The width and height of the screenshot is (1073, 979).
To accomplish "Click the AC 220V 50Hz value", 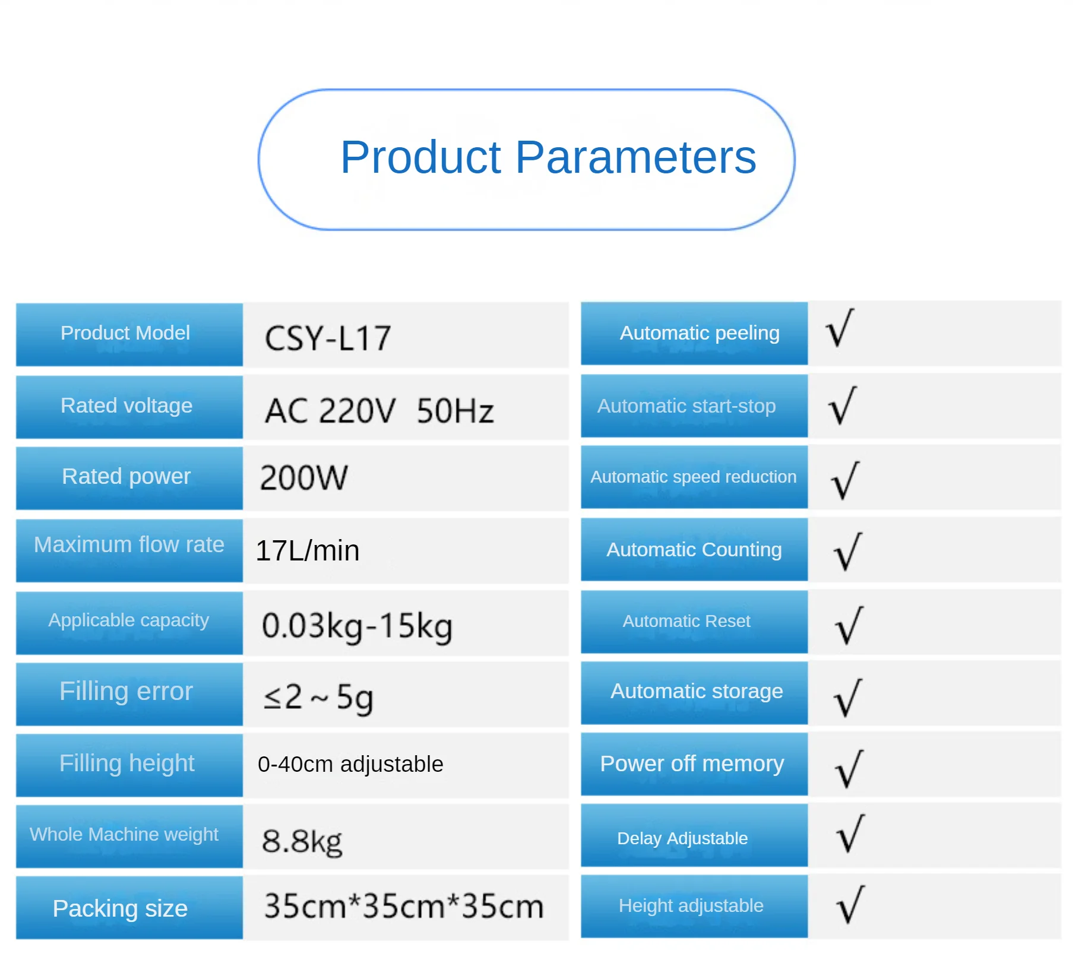I will (379, 411).
